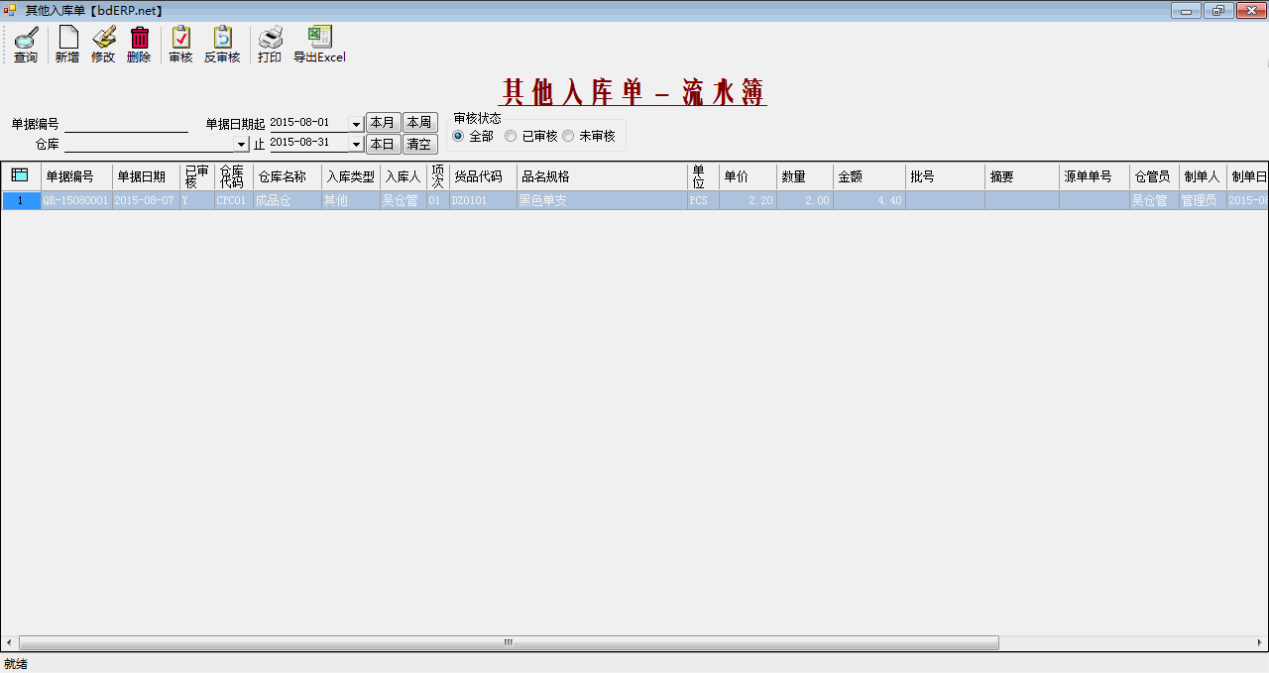Click the 反审核 unapprove icon
Viewport: 1269px width, 673px height.
point(222,38)
